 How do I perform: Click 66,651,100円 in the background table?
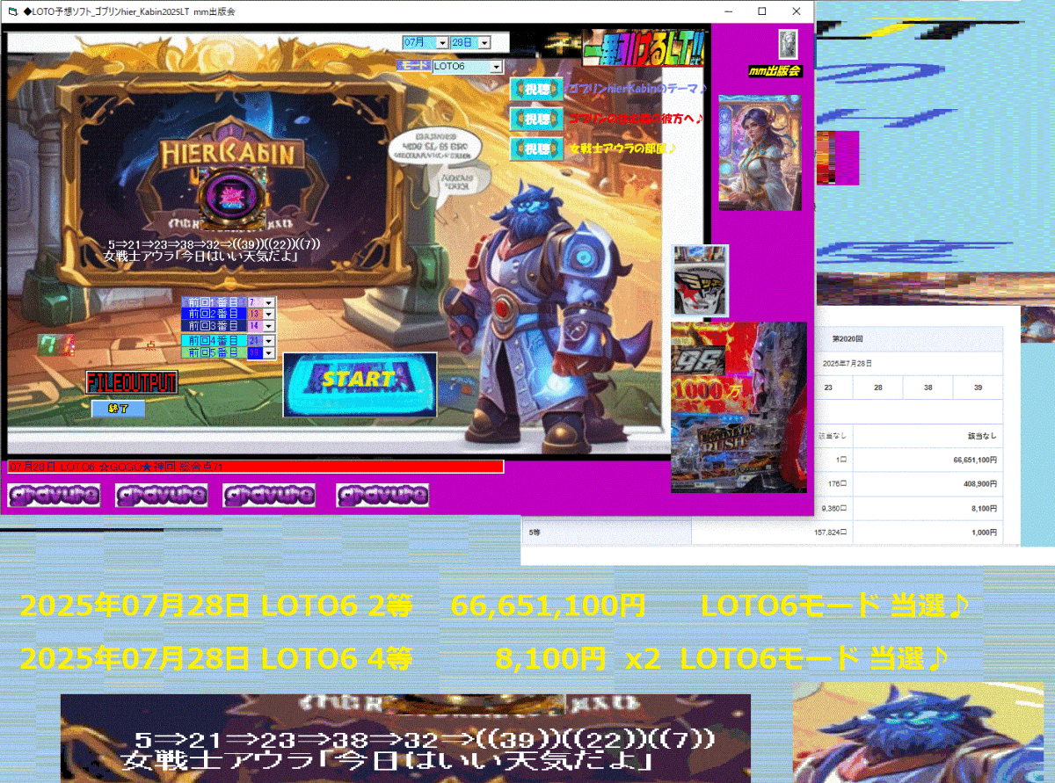click(975, 459)
